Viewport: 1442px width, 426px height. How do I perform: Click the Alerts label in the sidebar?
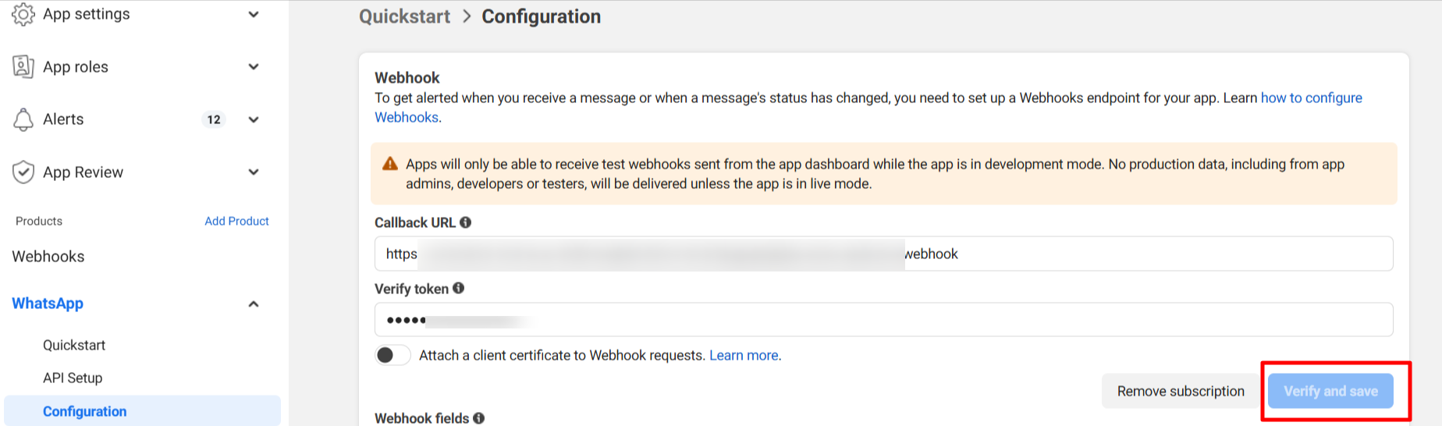(x=63, y=119)
